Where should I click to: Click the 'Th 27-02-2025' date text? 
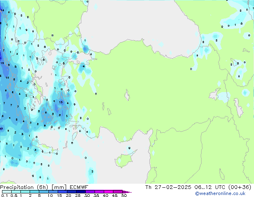pyautogui.click(x=168, y=187)
